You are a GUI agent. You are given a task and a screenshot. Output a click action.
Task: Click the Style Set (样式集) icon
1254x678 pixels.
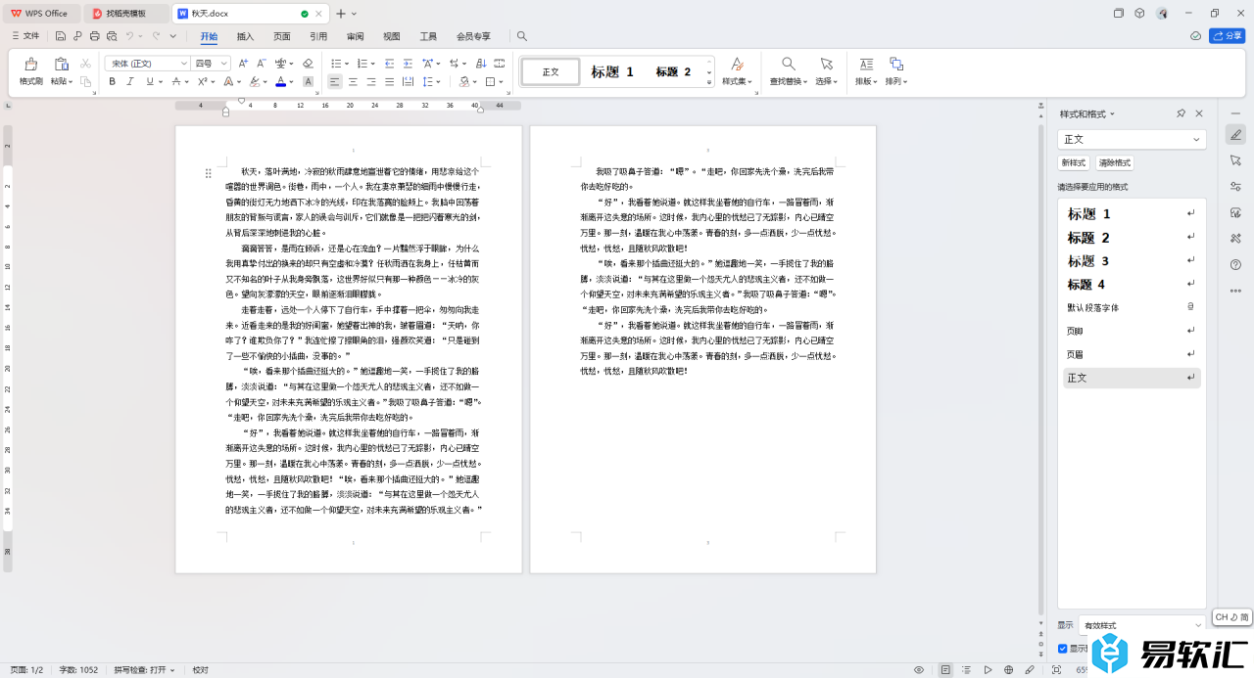point(737,64)
